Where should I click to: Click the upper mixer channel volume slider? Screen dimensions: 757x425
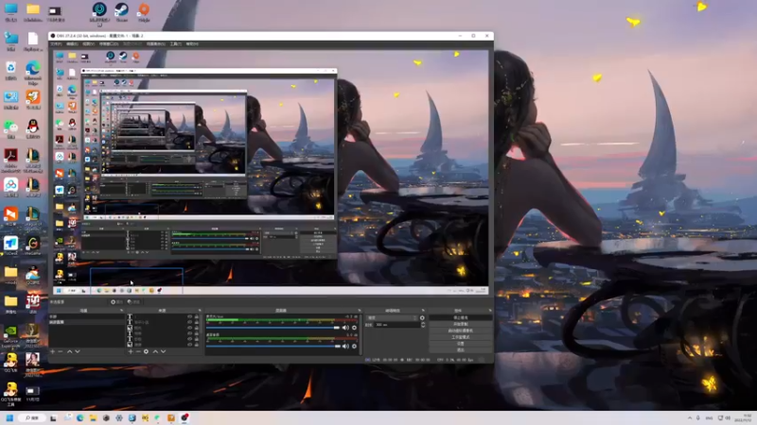(273, 328)
